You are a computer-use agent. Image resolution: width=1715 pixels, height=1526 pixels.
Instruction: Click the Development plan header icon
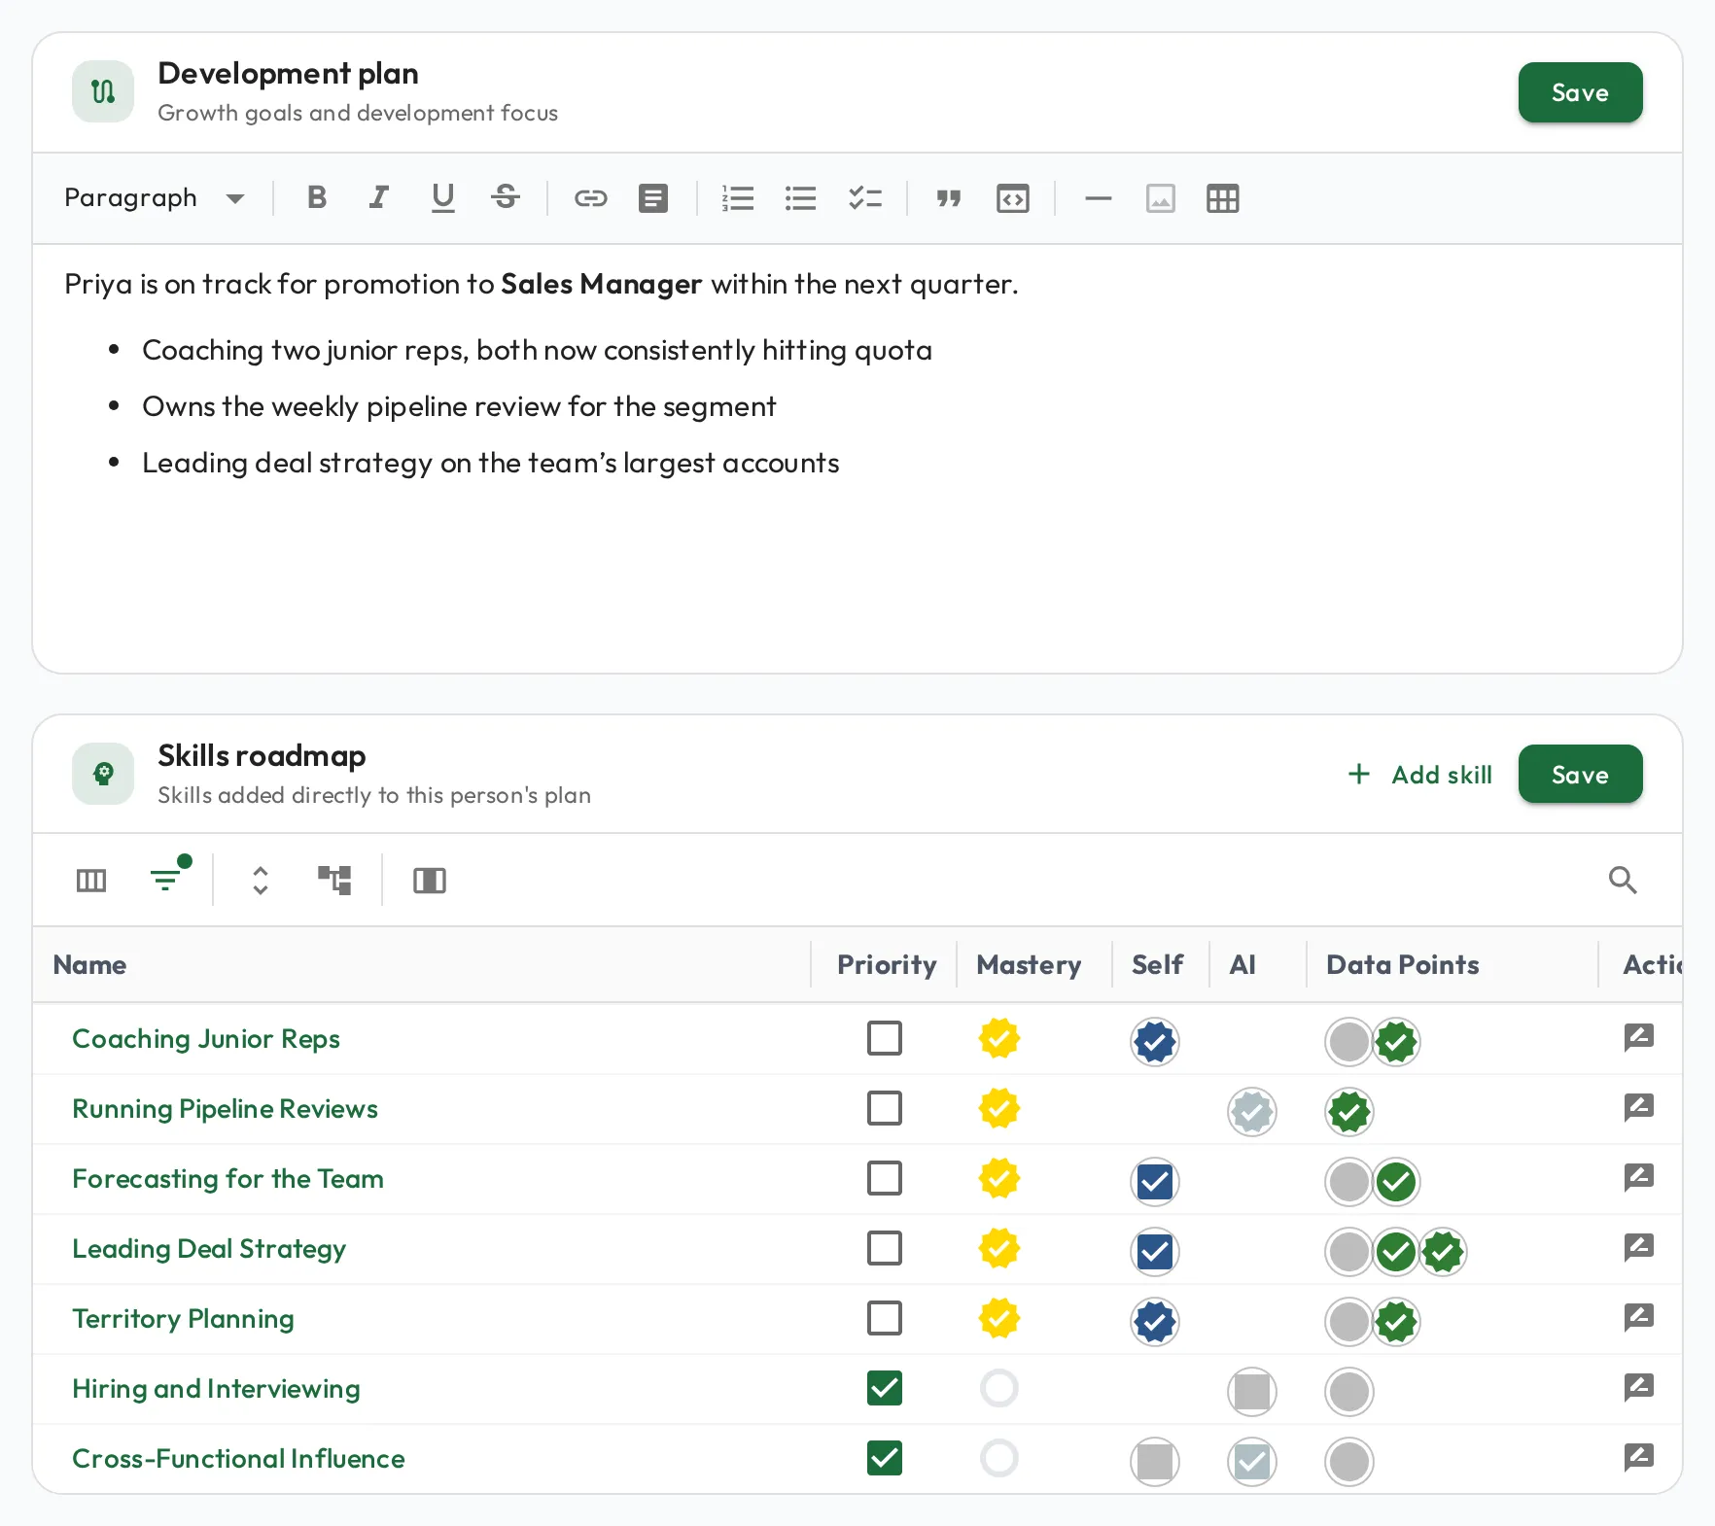[103, 91]
